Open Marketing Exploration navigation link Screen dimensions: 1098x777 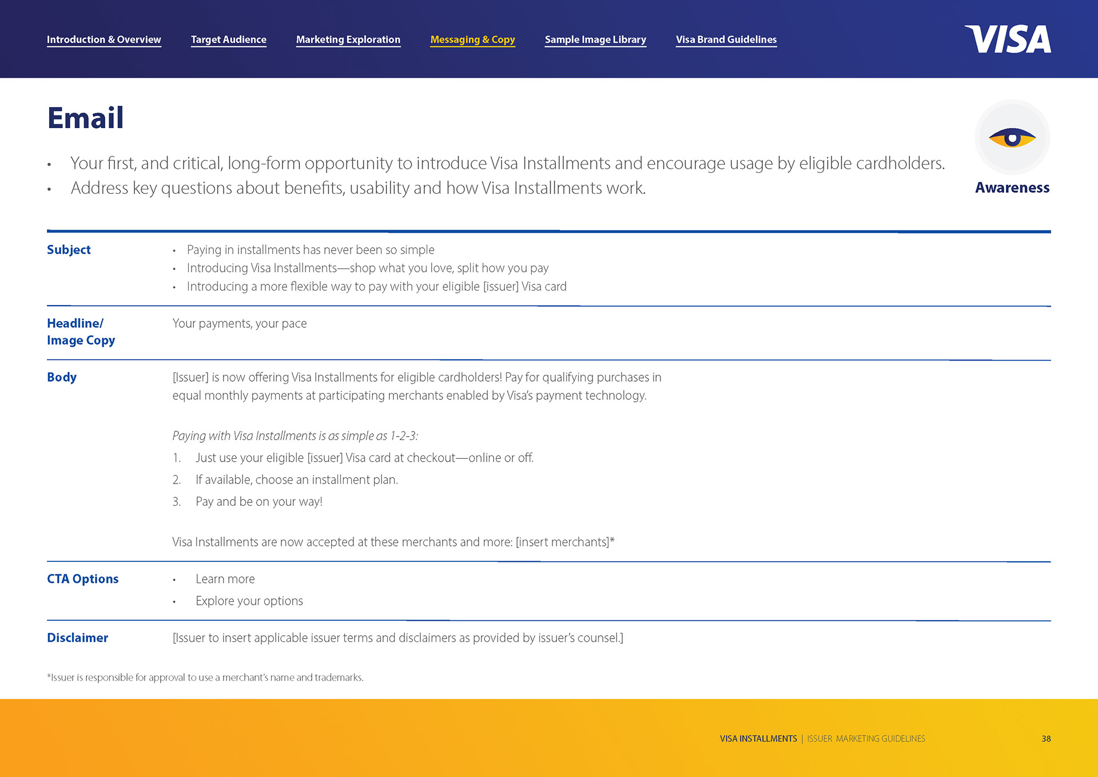click(x=348, y=39)
